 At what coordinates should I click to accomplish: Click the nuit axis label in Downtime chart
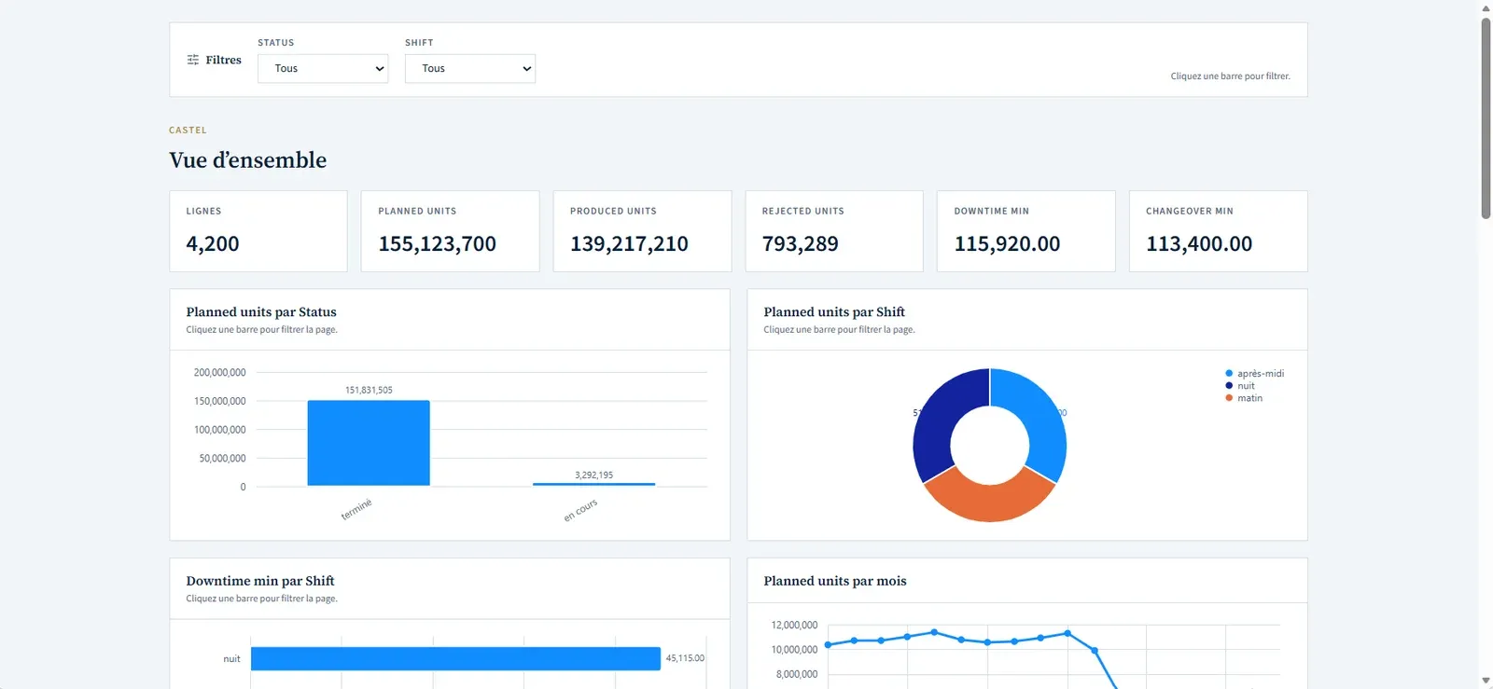(x=231, y=658)
